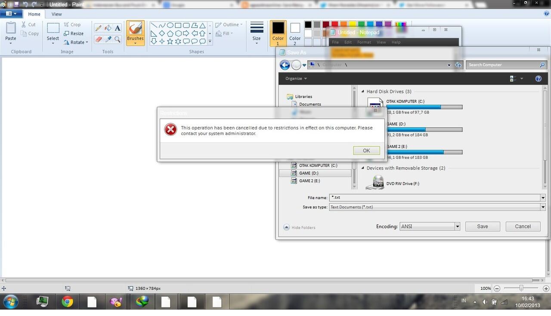
Task: Click Hide Folders in Save As
Action: 300,227
